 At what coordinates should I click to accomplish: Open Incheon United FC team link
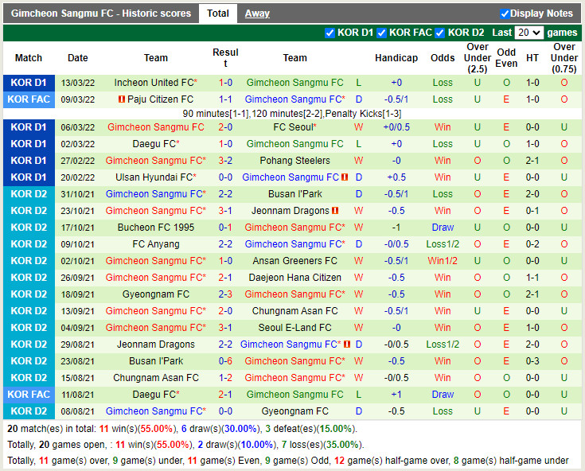point(154,83)
